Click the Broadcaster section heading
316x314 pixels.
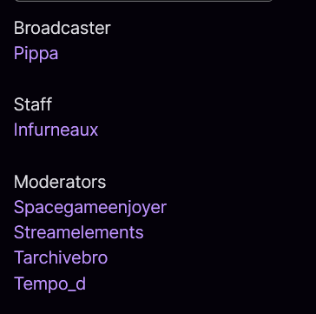(x=63, y=28)
